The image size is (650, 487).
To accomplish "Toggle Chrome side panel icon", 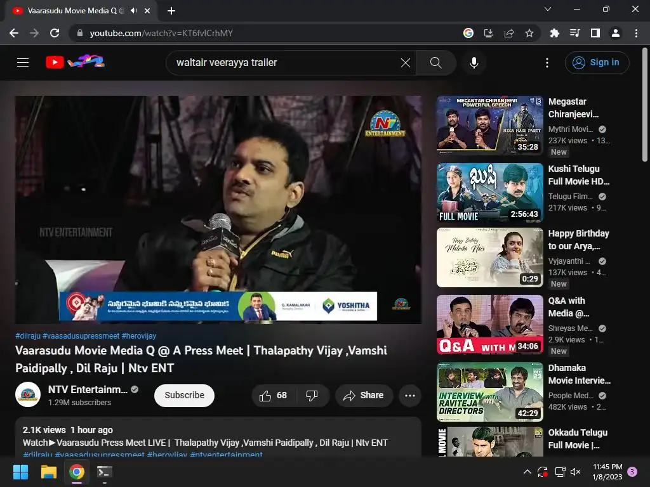I will point(595,33).
